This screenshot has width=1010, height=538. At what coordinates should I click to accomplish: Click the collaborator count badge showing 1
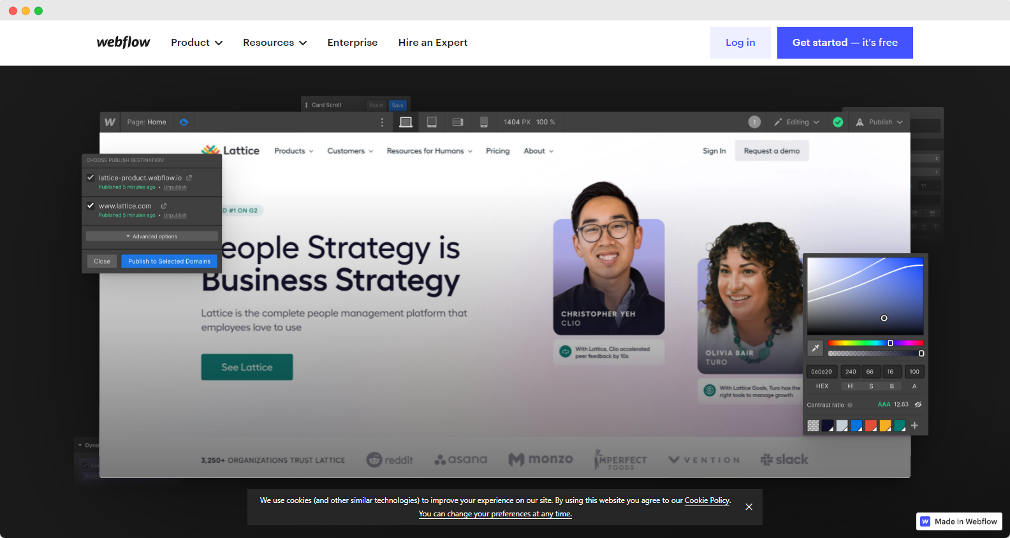click(x=754, y=122)
